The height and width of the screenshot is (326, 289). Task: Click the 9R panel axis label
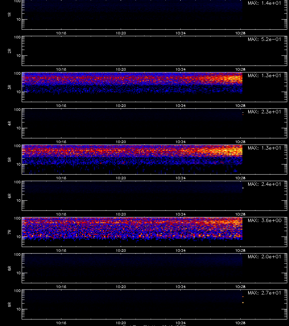(9, 304)
